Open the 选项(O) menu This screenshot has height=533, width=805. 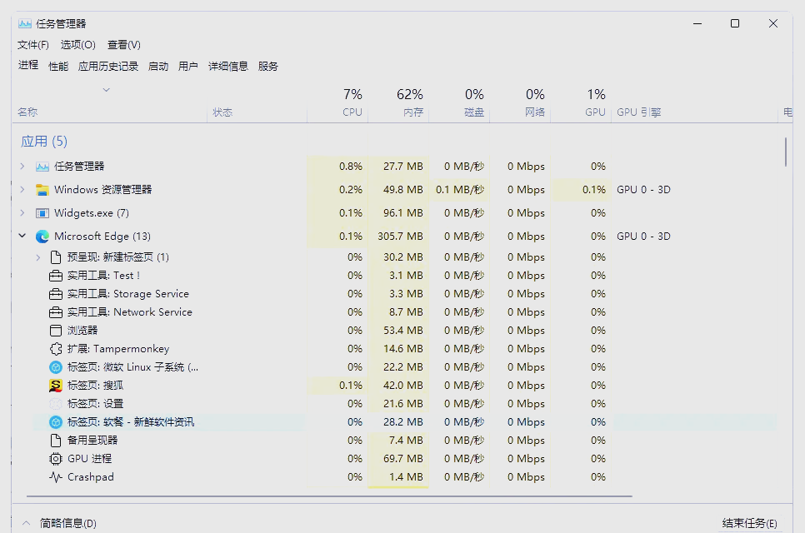(78, 45)
